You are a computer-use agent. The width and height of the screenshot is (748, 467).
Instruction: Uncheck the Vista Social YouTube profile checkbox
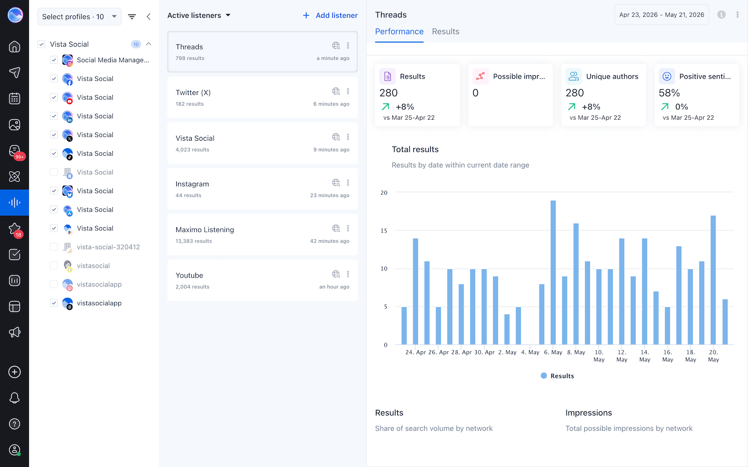click(54, 97)
